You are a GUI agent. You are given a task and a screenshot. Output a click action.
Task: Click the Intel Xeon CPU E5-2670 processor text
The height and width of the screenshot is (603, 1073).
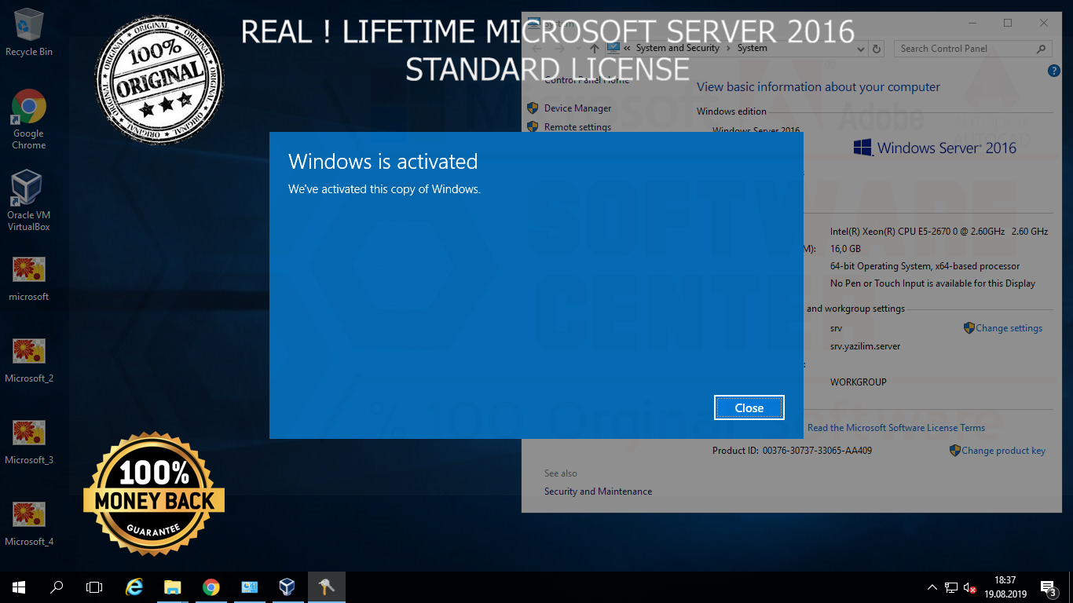pos(939,232)
